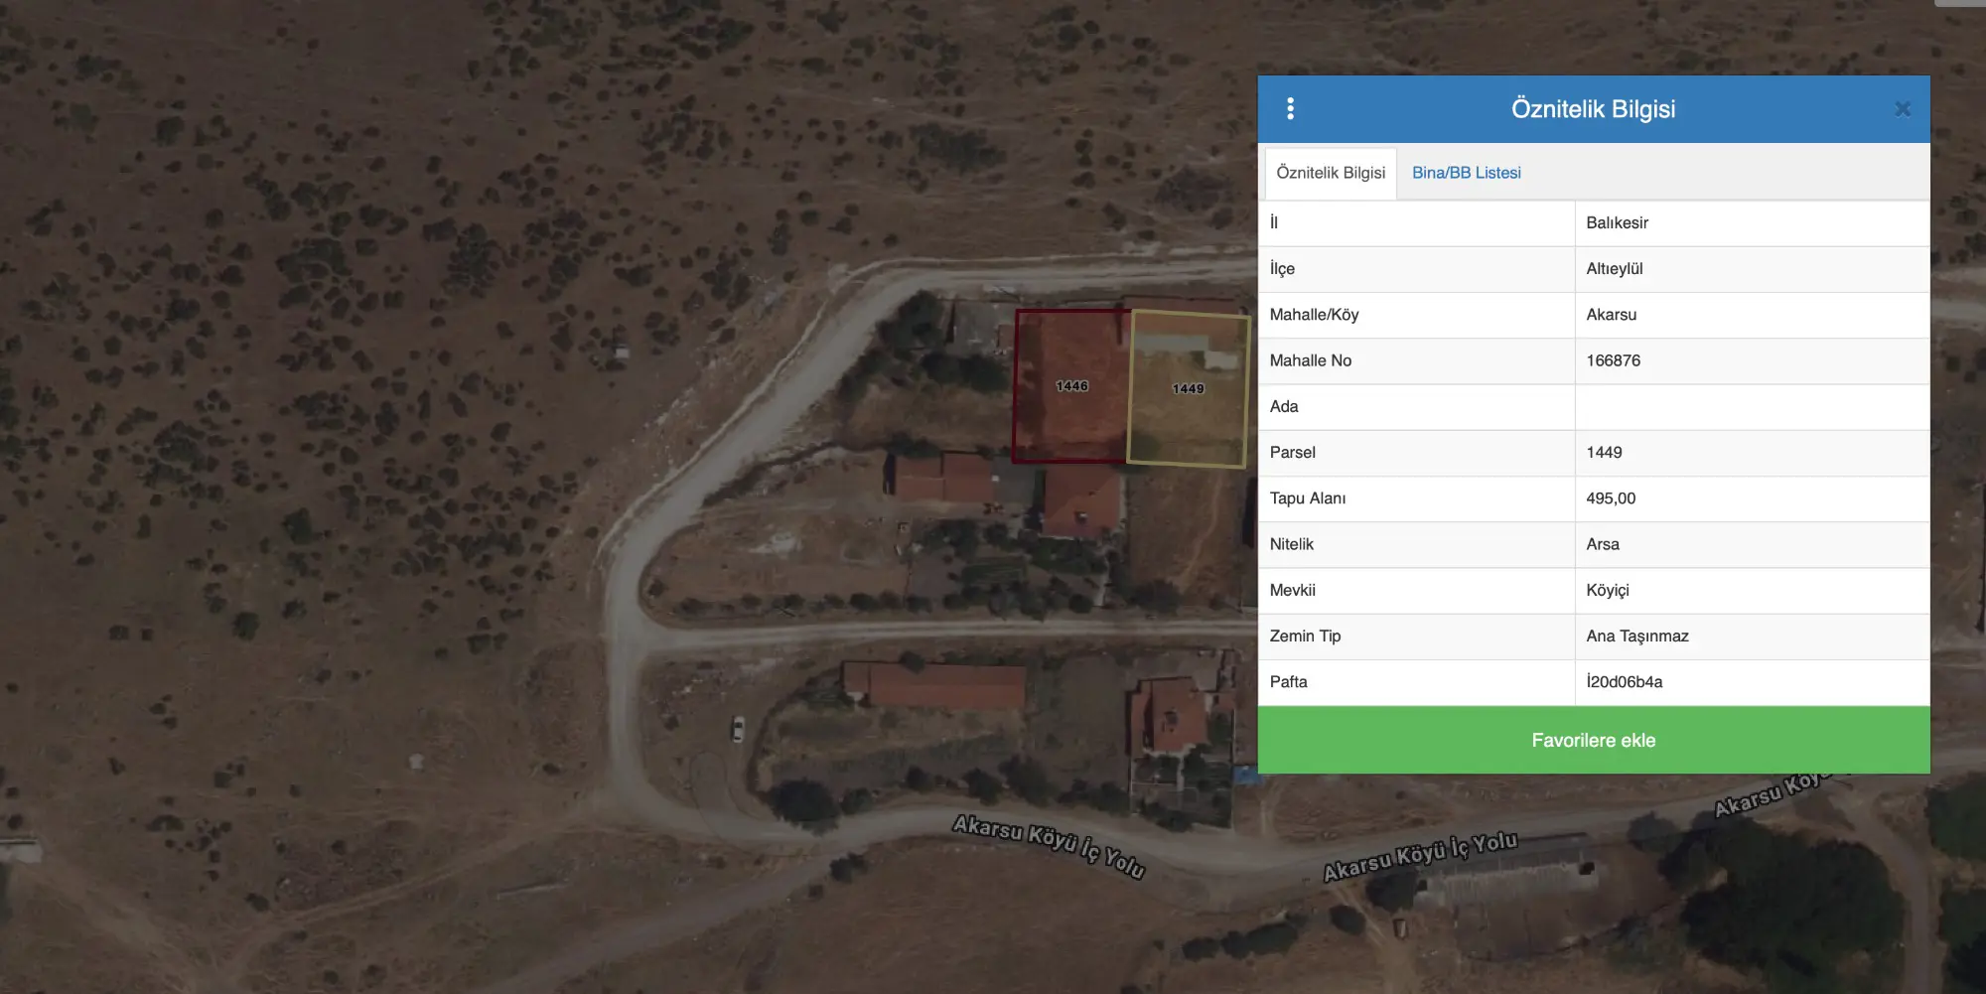Close the Öznitelik Bilgisi panel
This screenshot has height=994, width=1986.
pyautogui.click(x=1902, y=109)
